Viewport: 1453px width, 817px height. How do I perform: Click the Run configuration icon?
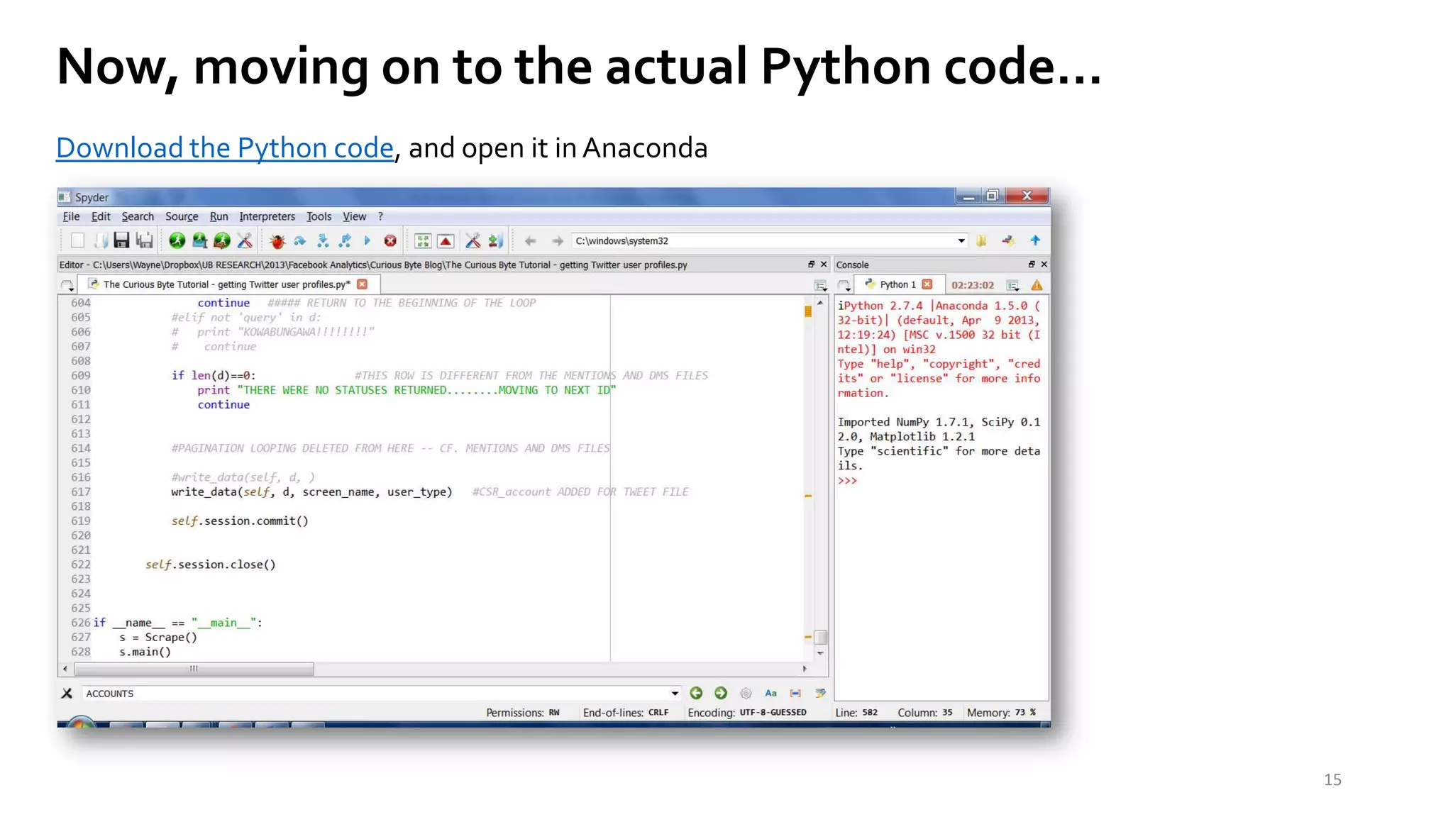[x=199, y=241]
